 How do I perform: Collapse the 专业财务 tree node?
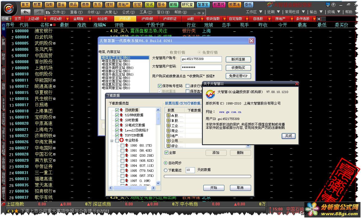pyautogui.click(x=112, y=141)
